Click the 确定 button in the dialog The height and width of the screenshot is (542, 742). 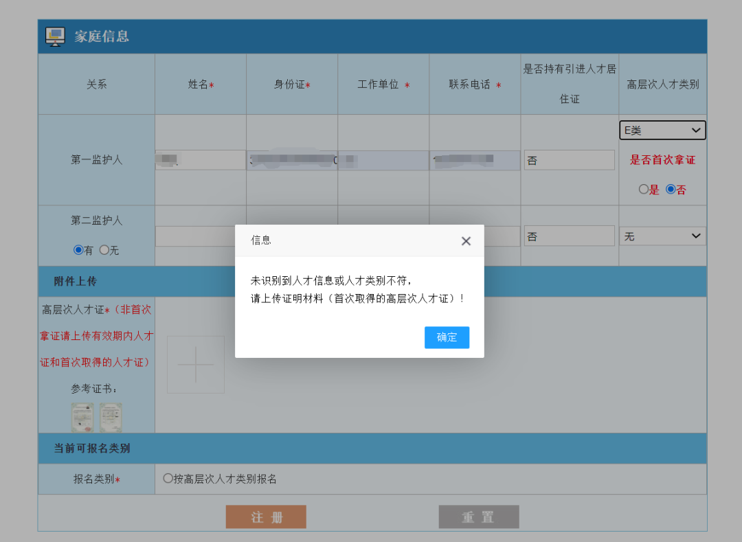pyautogui.click(x=447, y=337)
